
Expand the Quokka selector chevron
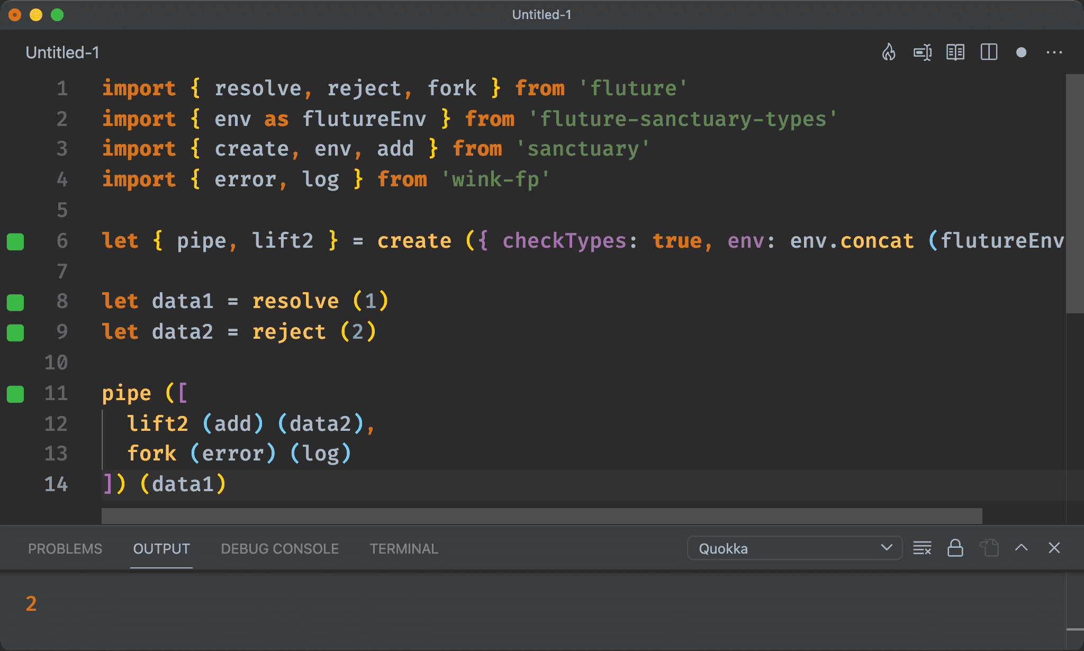pos(890,549)
